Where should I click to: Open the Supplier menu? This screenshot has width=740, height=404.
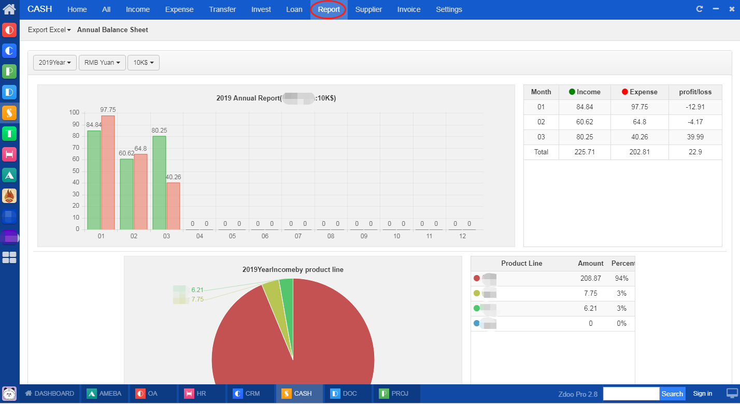click(368, 9)
